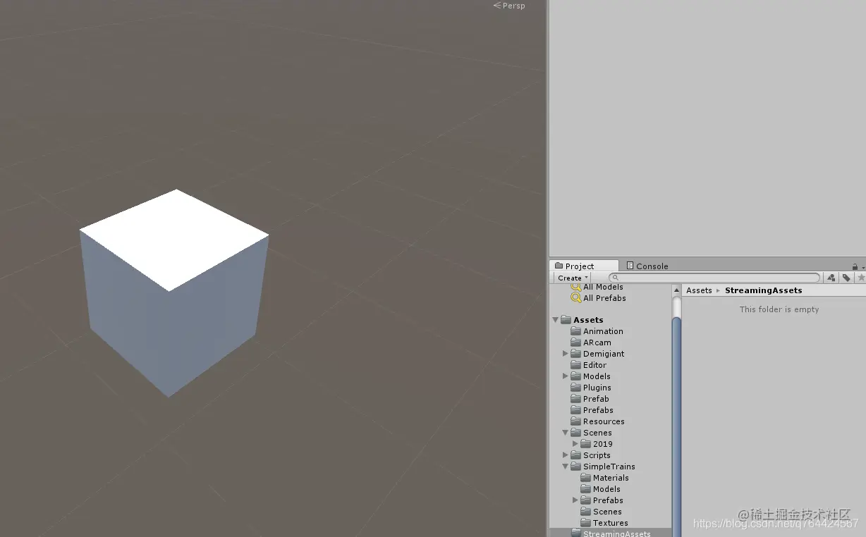
Task: Click the Resources folder icon
Action: 575,421
